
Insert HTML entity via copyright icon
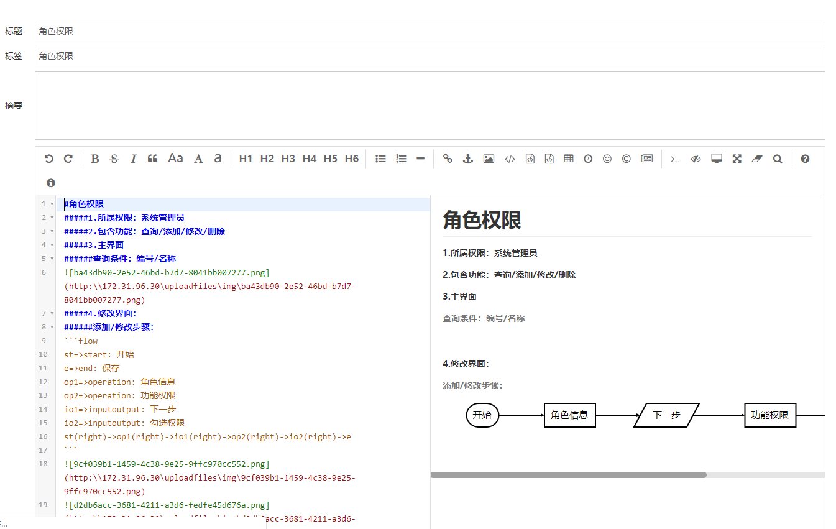point(627,159)
